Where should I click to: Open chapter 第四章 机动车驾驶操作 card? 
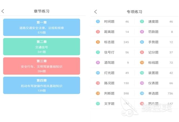click(42, 85)
